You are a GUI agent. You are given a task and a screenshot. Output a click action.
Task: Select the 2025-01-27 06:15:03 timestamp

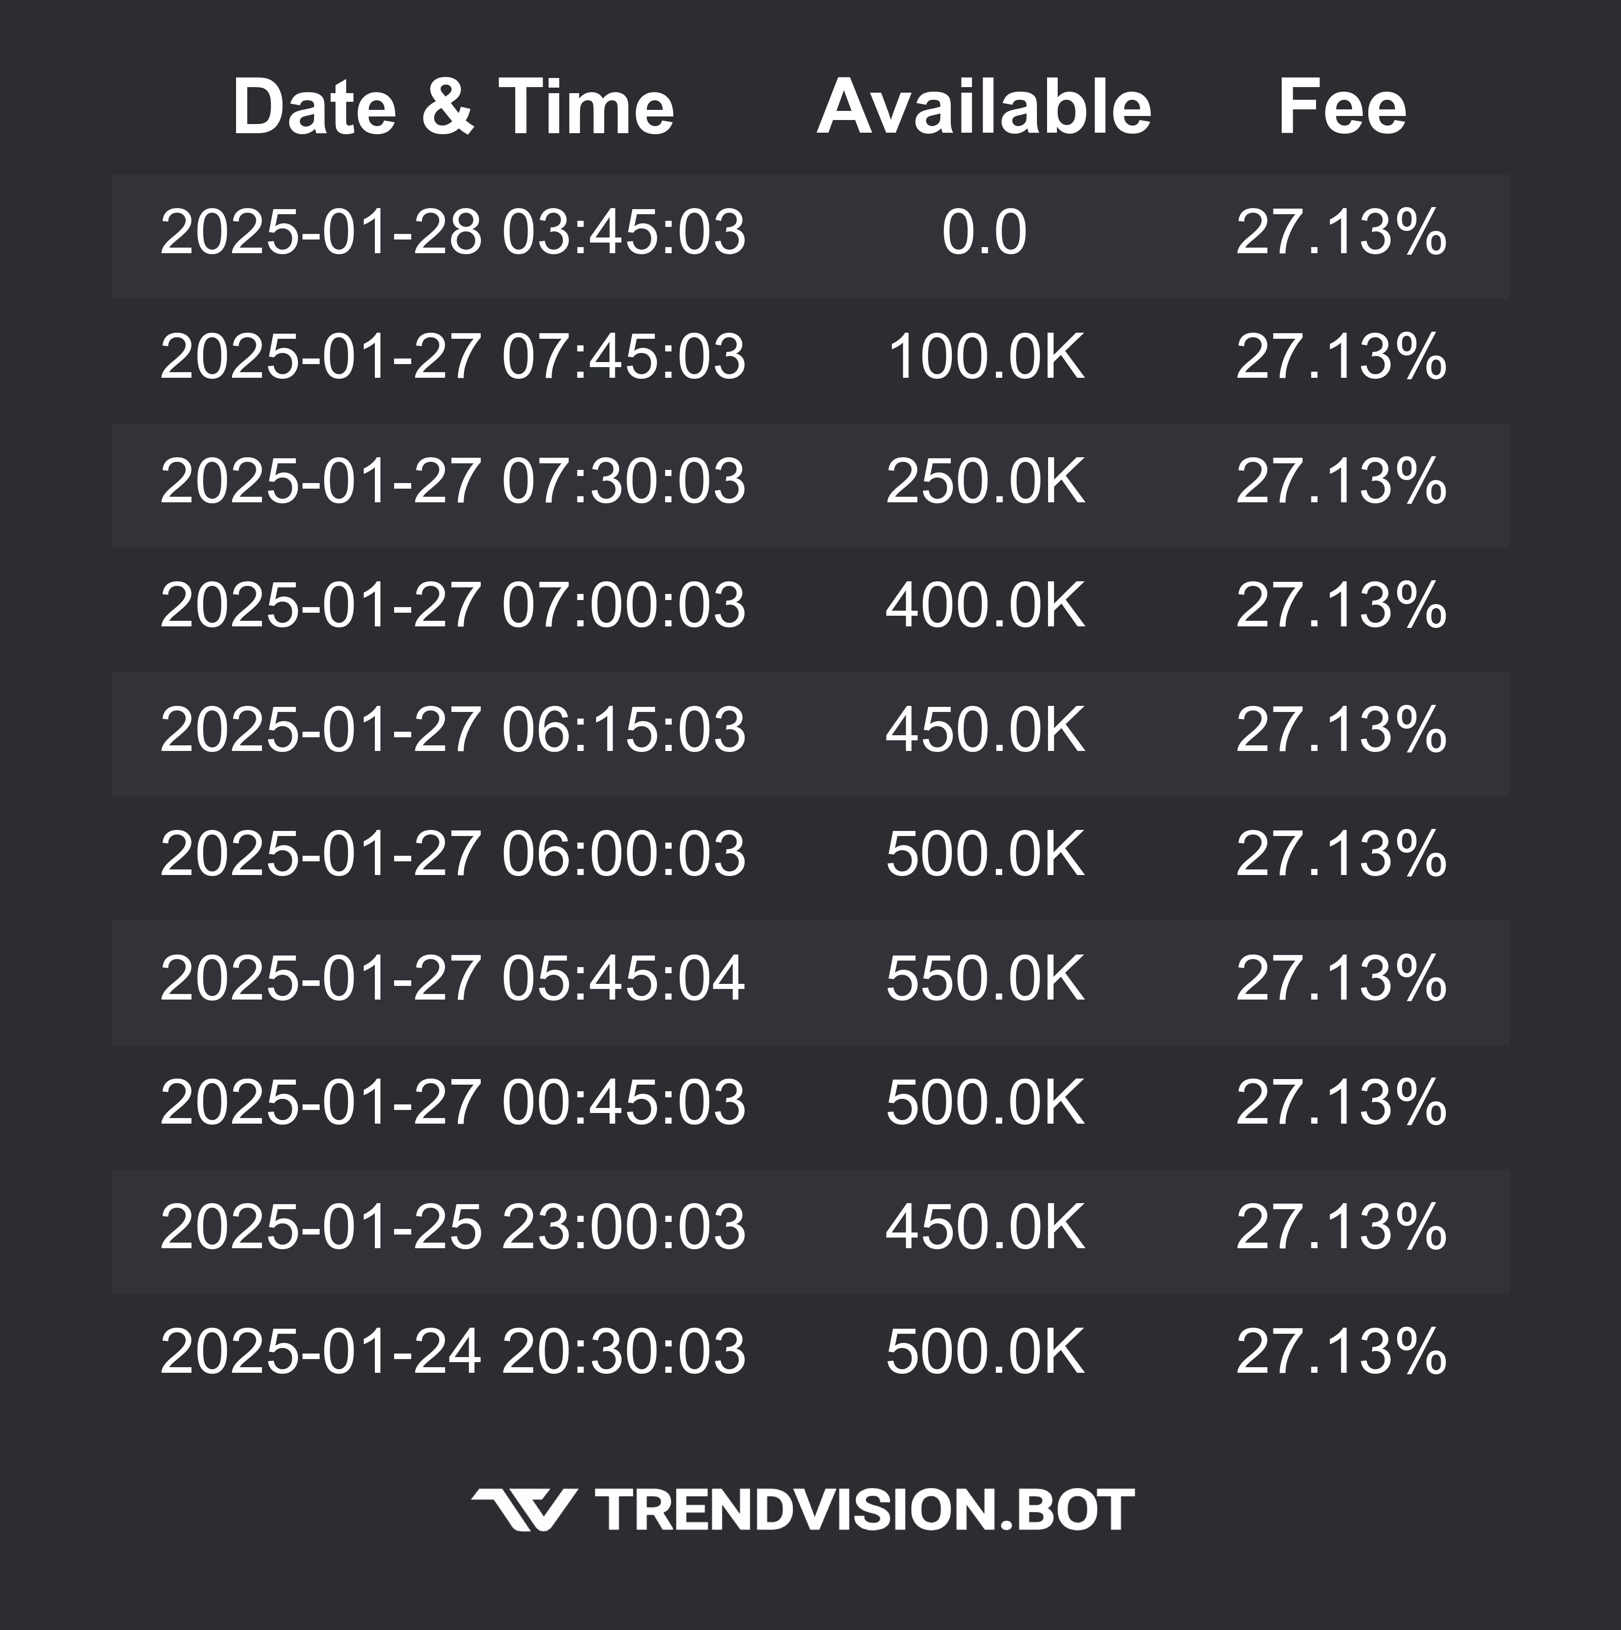tap(453, 729)
